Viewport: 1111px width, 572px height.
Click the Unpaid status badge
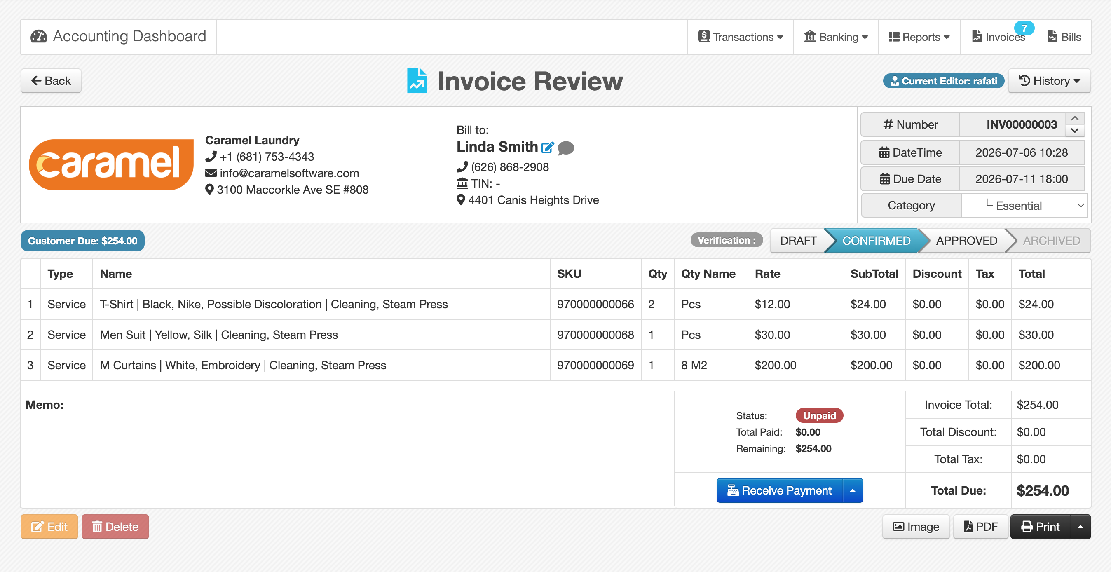820,415
